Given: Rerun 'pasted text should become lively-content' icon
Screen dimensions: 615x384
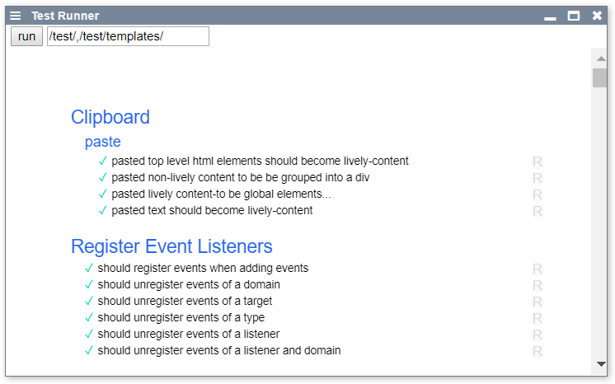Looking at the screenshot, I should click(x=538, y=211).
